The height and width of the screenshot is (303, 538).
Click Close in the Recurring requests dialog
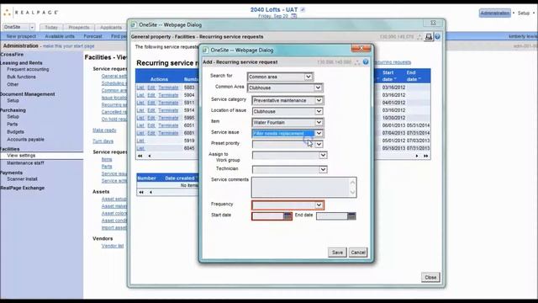coord(430,277)
